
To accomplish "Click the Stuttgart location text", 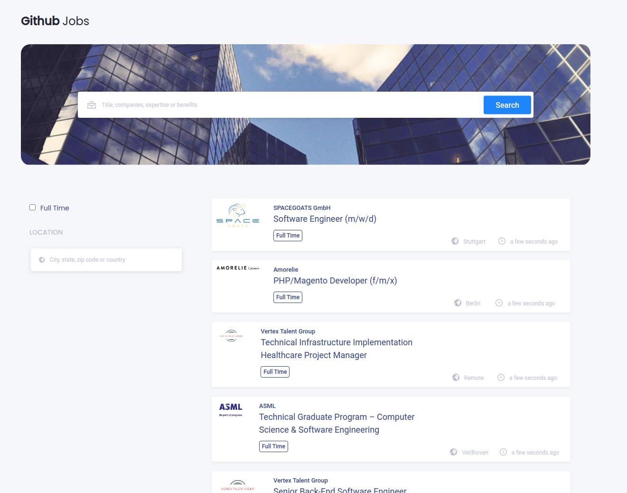I will [474, 242].
